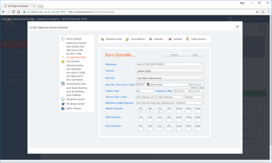Open the Öğretmen Listesi icon
This screenshot has height=163, width=272.
(102, 39)
